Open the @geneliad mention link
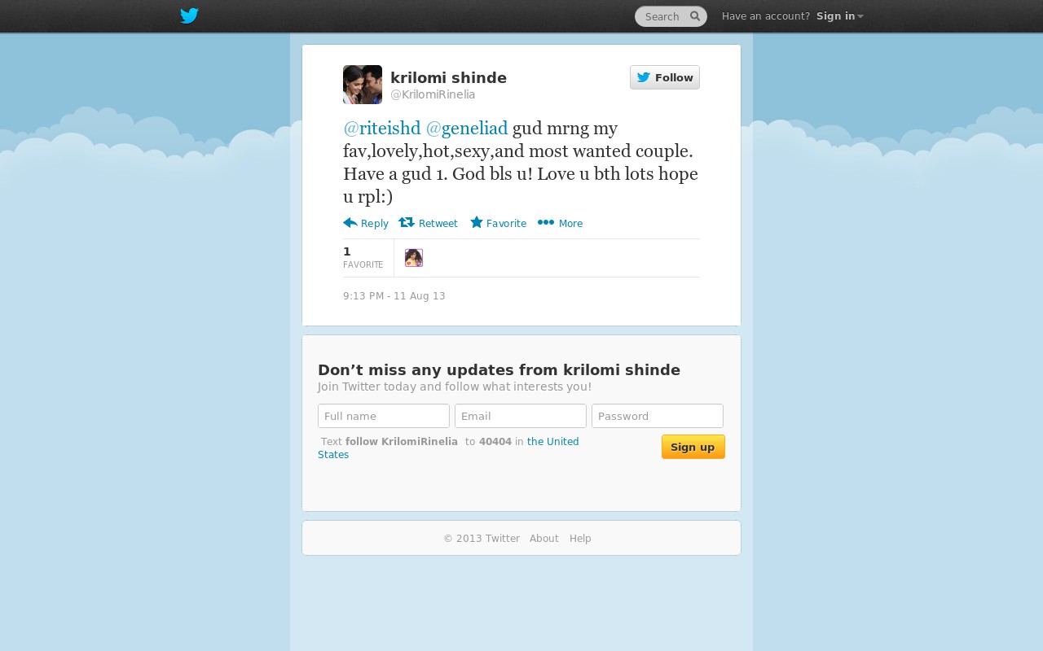 467,129
